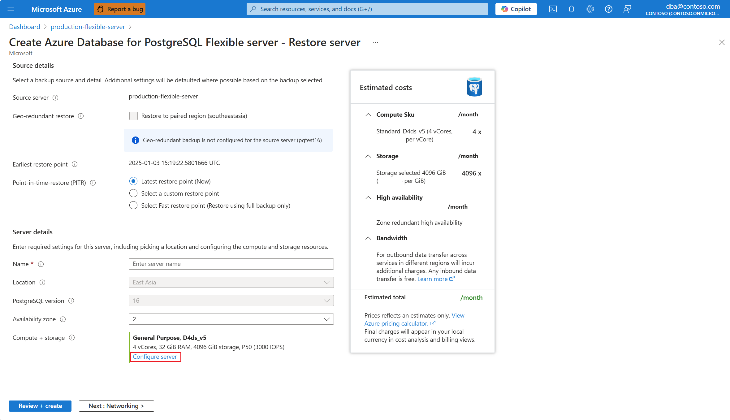Navigate to production-flexible-server breadcrumb

pos(88,27)
